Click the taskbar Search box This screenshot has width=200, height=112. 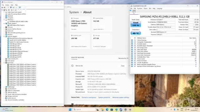pyautogui.click(x=84, y=110)
